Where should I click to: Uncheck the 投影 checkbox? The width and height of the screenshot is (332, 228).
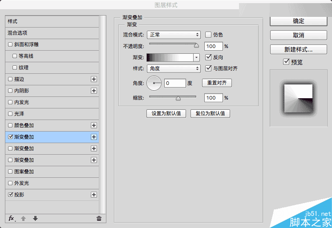tap(10, 195)
